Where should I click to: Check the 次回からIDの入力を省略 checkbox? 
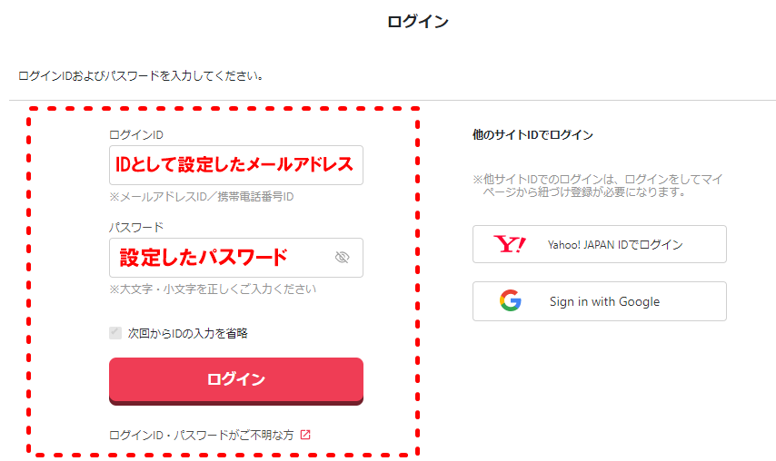click(x=115, y=333)
